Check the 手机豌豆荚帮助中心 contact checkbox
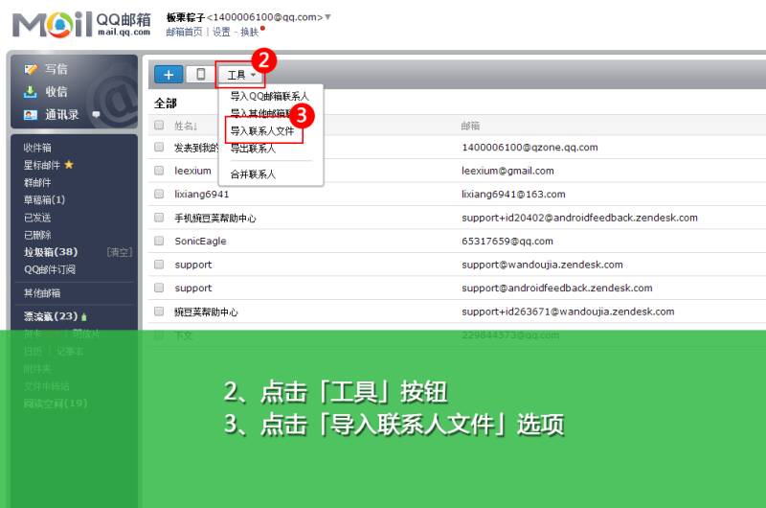 [x=159, y=217]
